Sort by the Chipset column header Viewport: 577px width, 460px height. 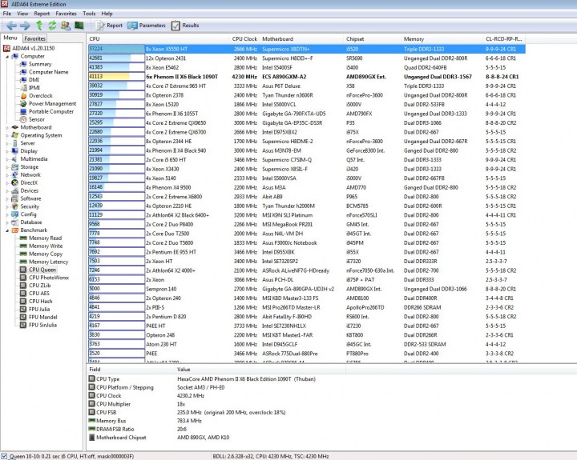[x=373, y=39]
